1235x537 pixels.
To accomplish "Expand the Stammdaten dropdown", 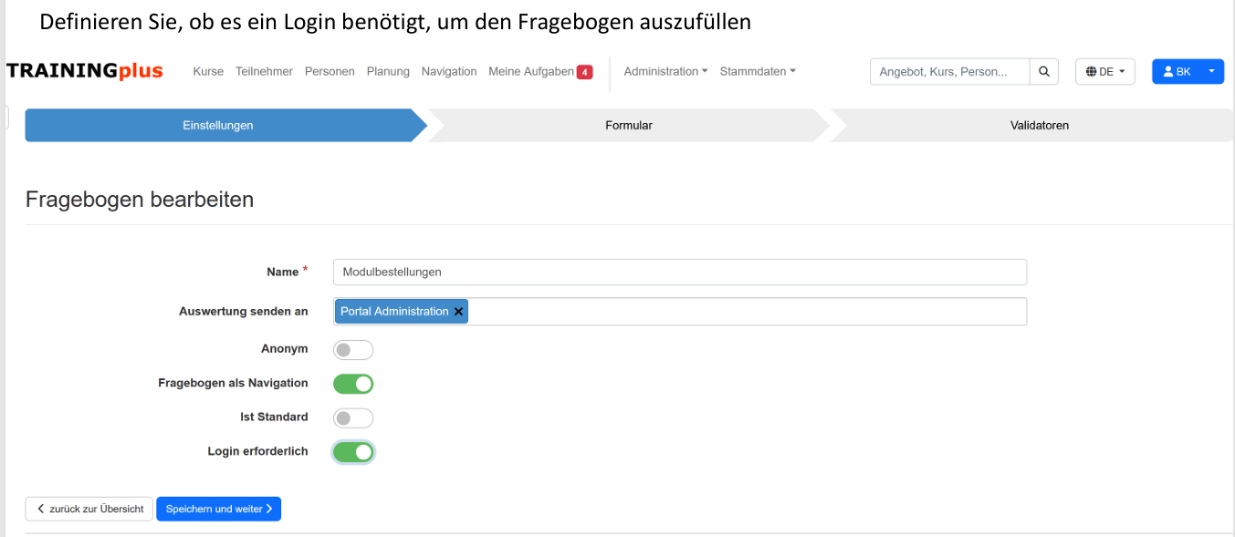I will 758,71.
